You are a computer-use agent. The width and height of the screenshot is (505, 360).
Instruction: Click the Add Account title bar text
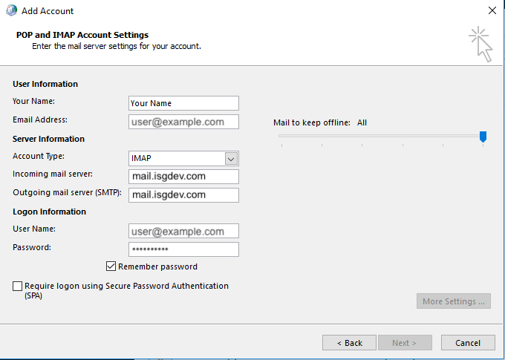[x=48, y=11]
